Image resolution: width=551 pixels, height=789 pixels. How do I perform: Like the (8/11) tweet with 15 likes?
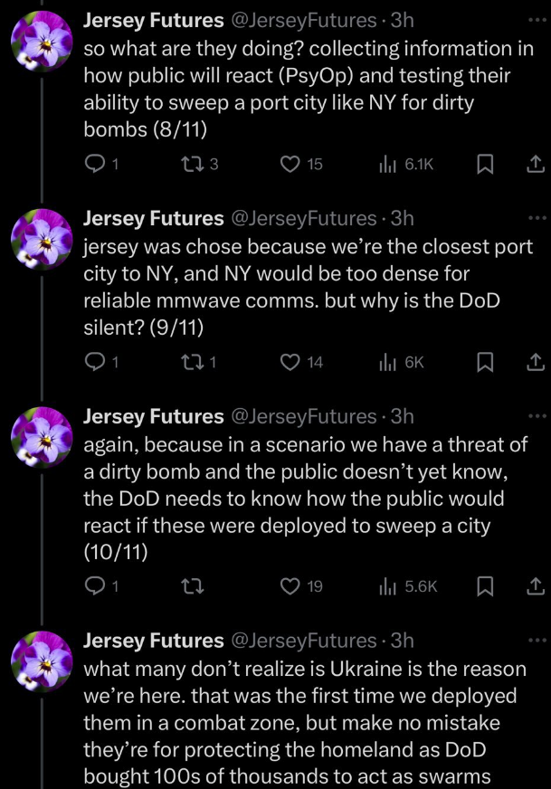(x=290, y=164)
